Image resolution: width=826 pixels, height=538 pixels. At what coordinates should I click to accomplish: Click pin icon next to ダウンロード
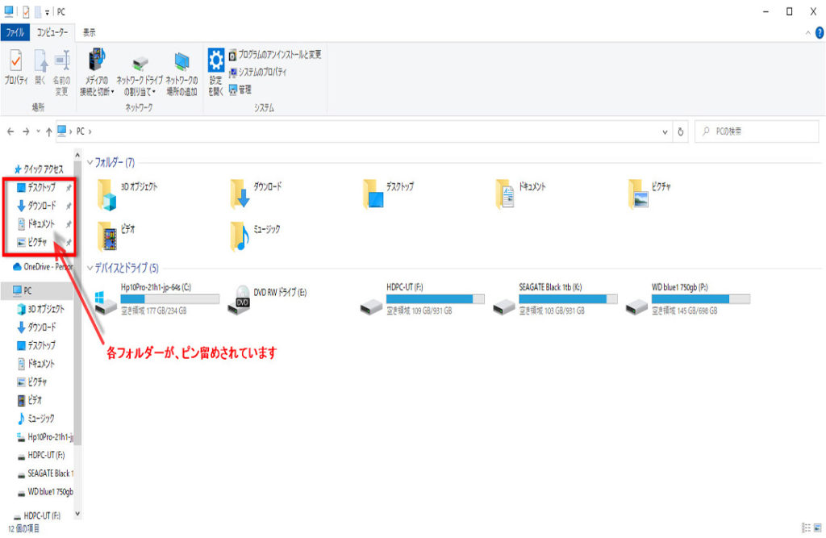(x=69, y=206)
